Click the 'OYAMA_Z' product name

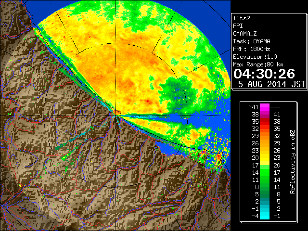pos(245,34)
